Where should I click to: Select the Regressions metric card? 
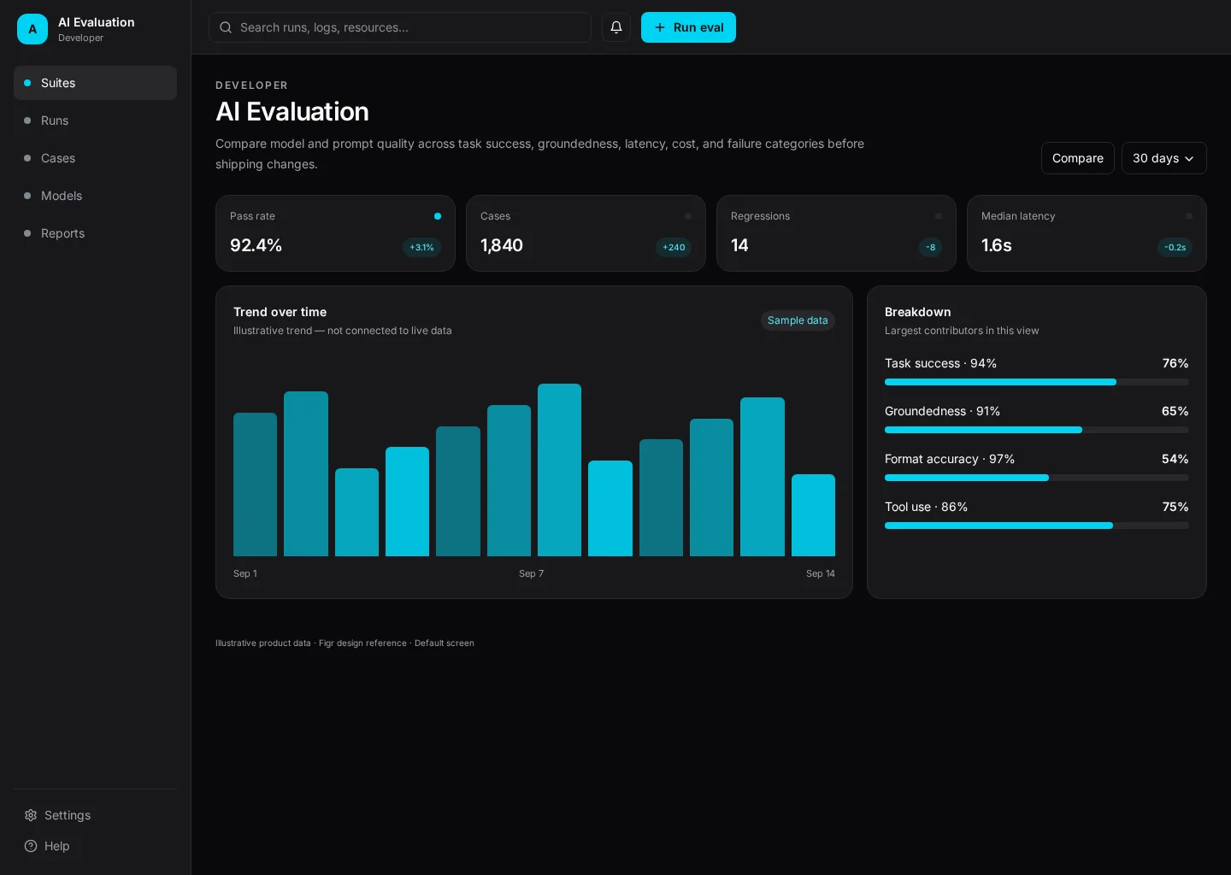click(836, 233)
